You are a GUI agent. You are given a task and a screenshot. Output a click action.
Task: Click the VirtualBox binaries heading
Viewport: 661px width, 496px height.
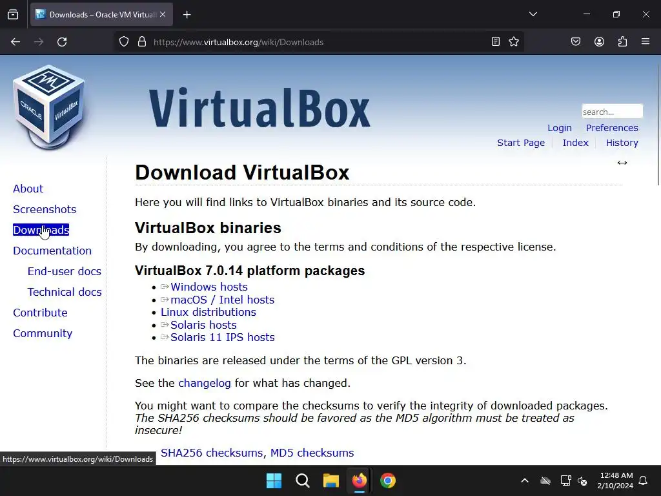[x=208, y=228]
